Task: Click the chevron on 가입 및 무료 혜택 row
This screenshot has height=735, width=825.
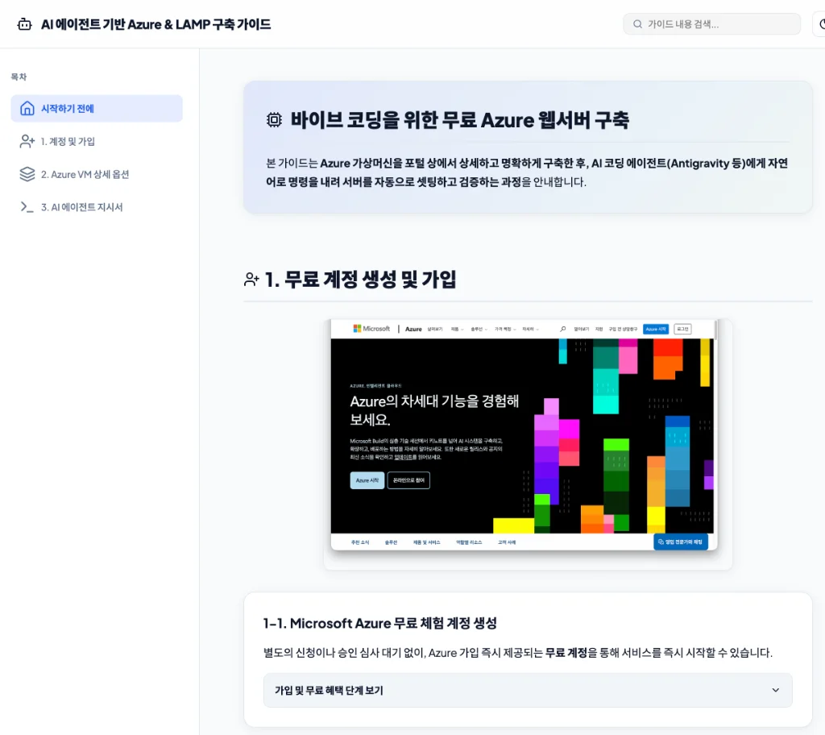Action: [x=776, y=690]
